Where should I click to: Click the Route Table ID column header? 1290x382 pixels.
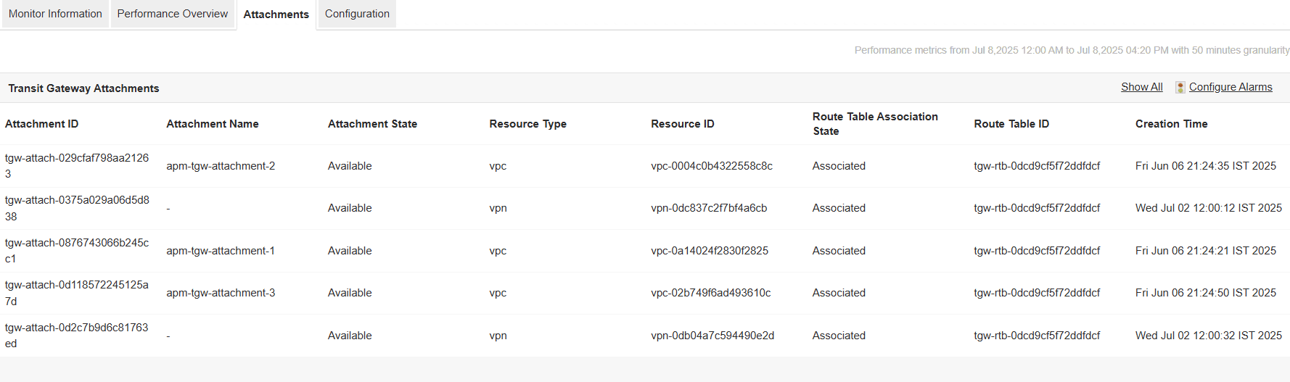coord(1011,124)
